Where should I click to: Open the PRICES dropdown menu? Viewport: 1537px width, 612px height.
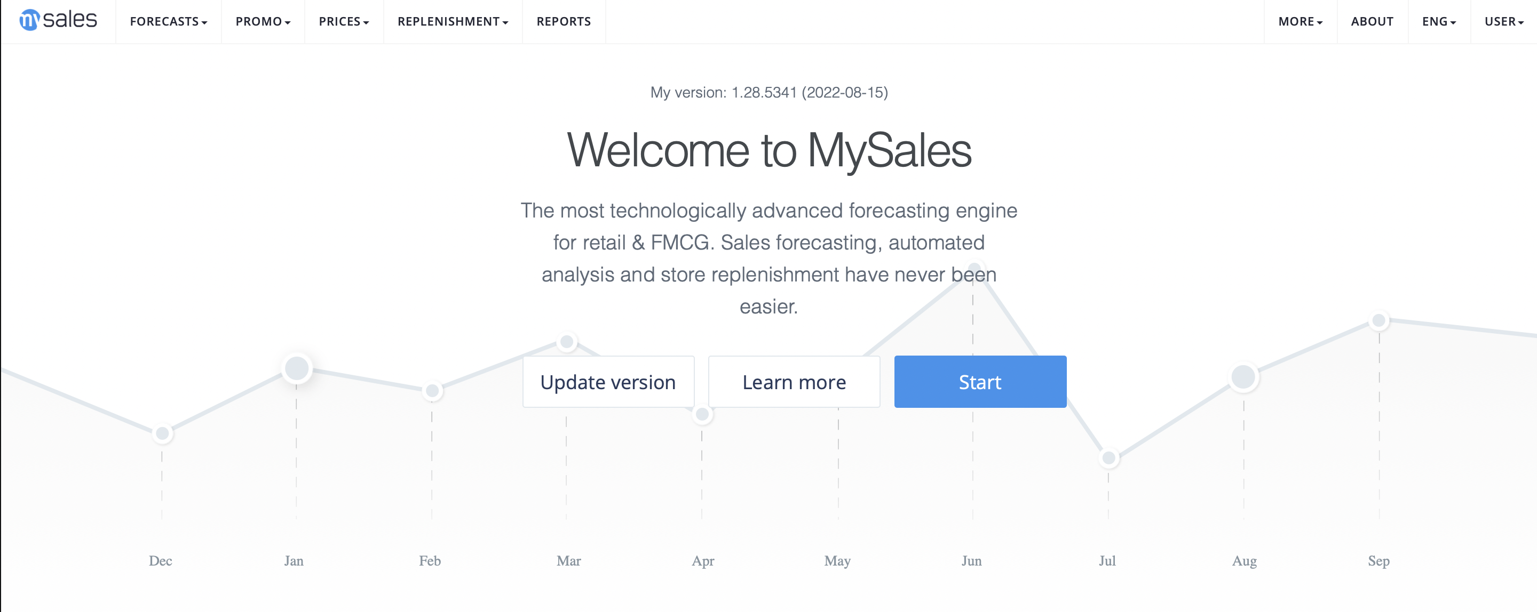344,21
